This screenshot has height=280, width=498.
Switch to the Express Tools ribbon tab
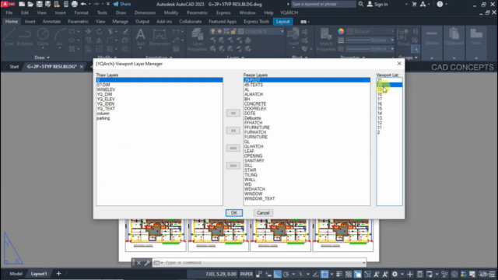coord(256,22)
